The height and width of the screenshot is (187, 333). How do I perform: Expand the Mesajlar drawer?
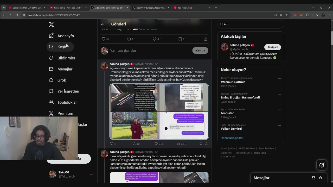pos(321,178)
